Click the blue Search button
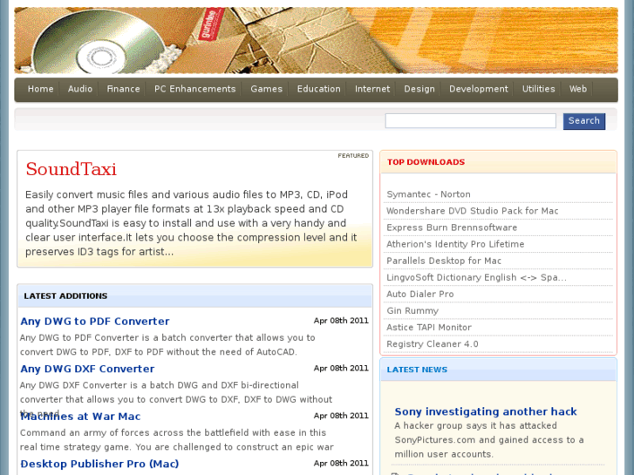The width and height of the screenshot is (634, 475). [x=584, y=121]
